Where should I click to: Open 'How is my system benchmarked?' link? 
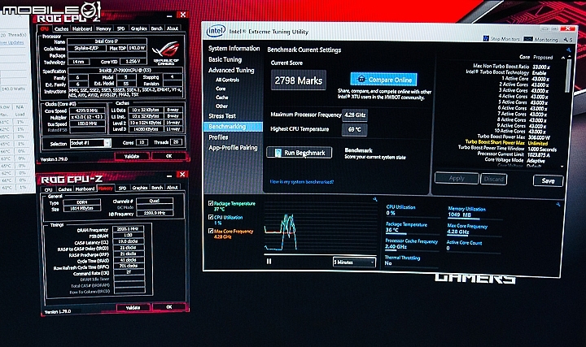click(x=302, y=182)
